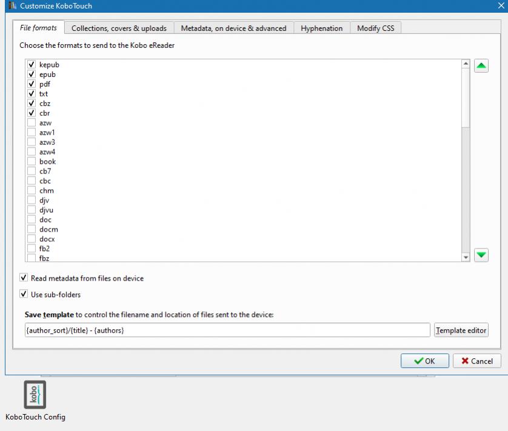The image size is (508, 431).
Task: Select the 'epub' list entry text
Action: (48, 75)
